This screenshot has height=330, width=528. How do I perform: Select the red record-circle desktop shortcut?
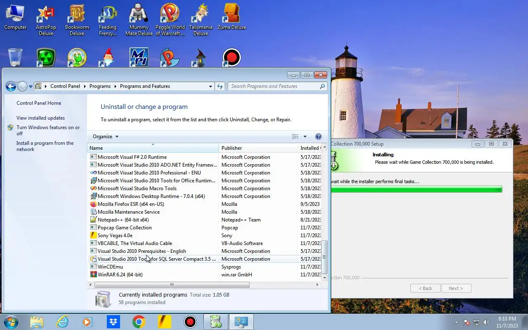point(231,57)
